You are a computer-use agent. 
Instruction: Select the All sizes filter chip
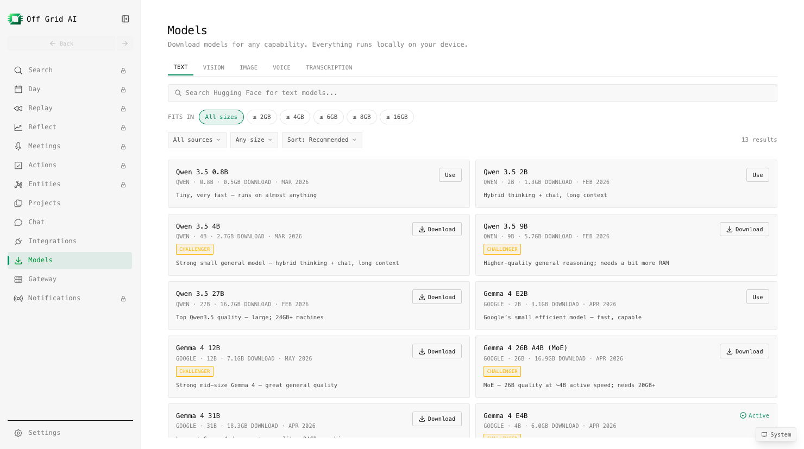point(221,117)
